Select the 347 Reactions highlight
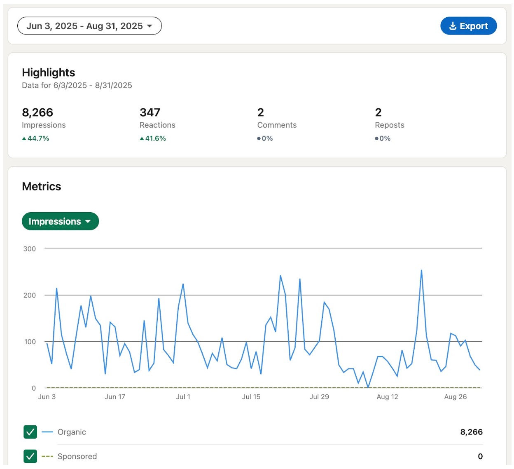This screenshot has height=469, width=514. click(x=150, y=113)
